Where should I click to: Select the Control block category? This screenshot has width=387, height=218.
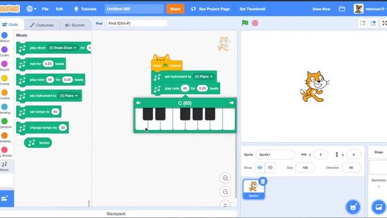click(x=5, y=94)
